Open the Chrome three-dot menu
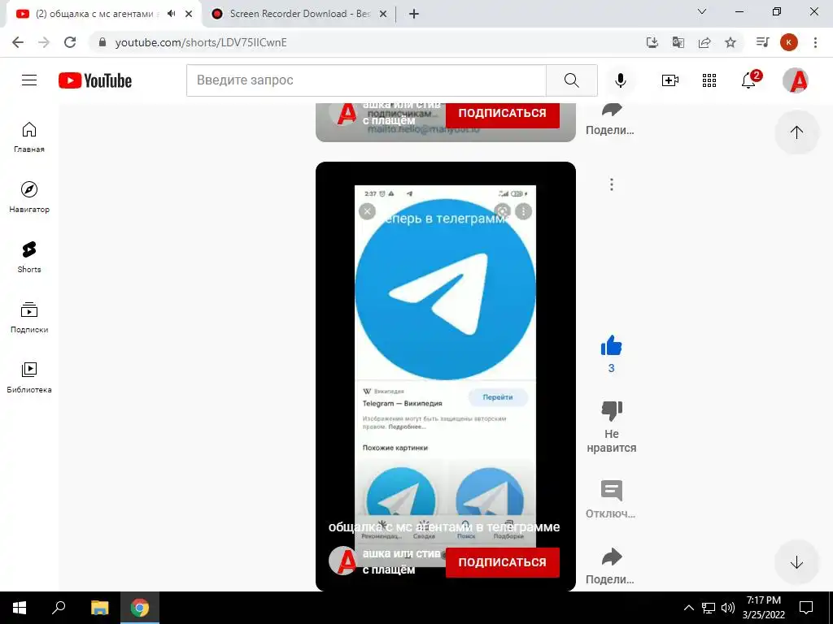Screen dimensions: 833x624 815,42
